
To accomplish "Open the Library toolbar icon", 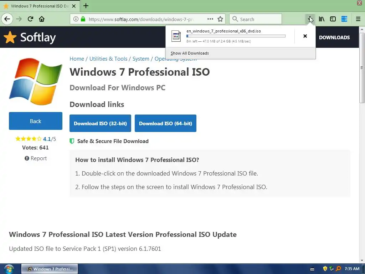I will 322,19.
